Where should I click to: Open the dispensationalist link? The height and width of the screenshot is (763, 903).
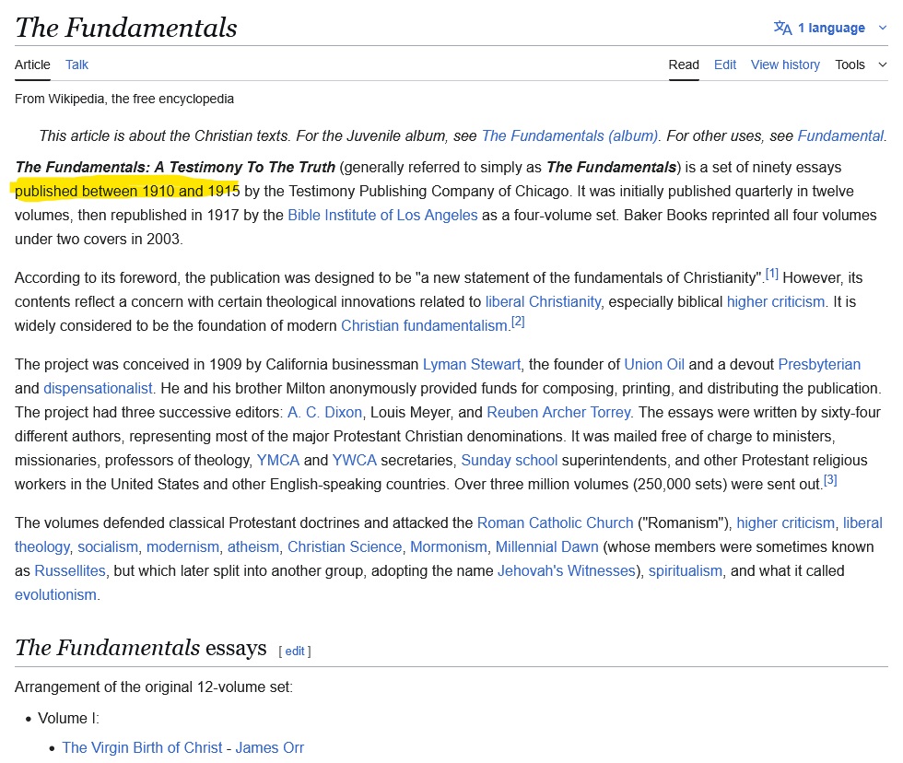98,389
